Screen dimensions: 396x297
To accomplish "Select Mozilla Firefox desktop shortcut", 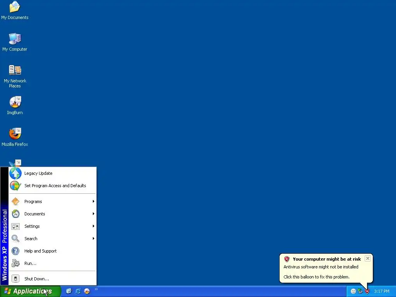I will [15, 137].
